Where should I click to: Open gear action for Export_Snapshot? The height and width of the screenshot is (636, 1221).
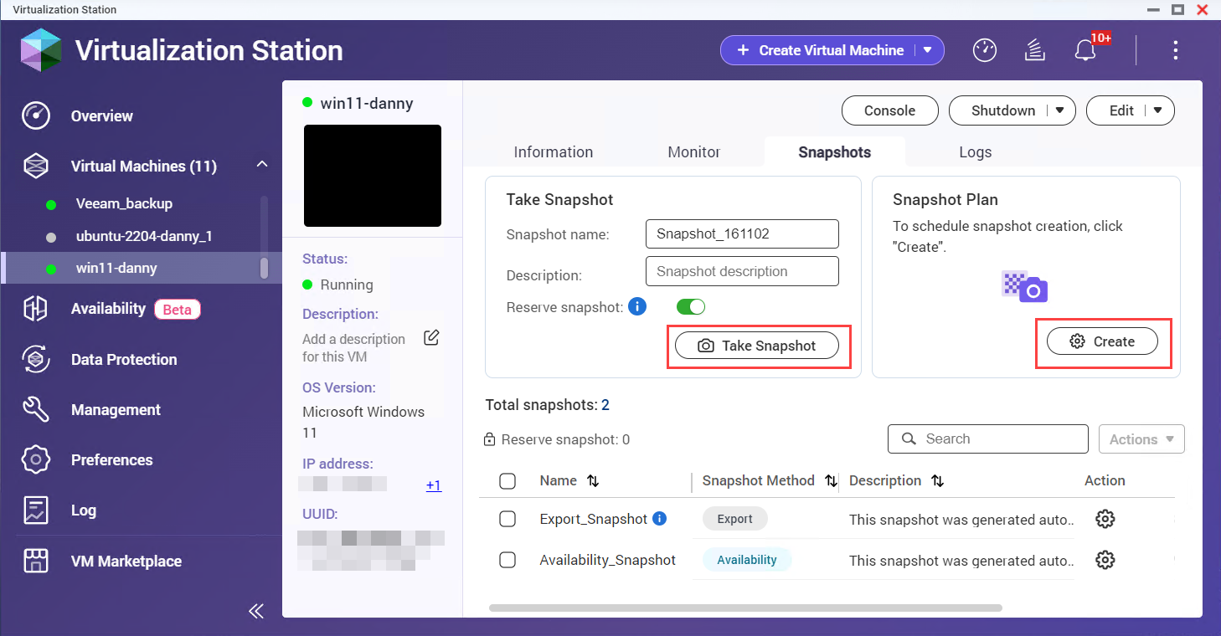[1105, 519]
